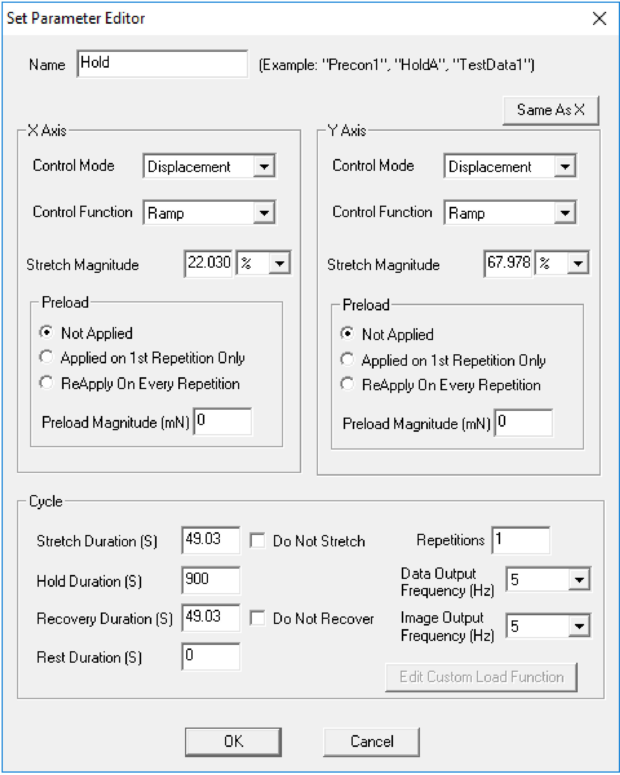Click the Same As X button
620x775 pixels.
point(550,110)
